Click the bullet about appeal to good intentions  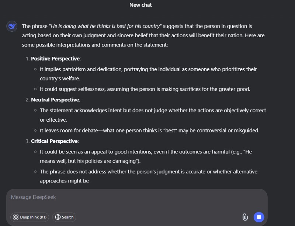click(x=146, y=156)
